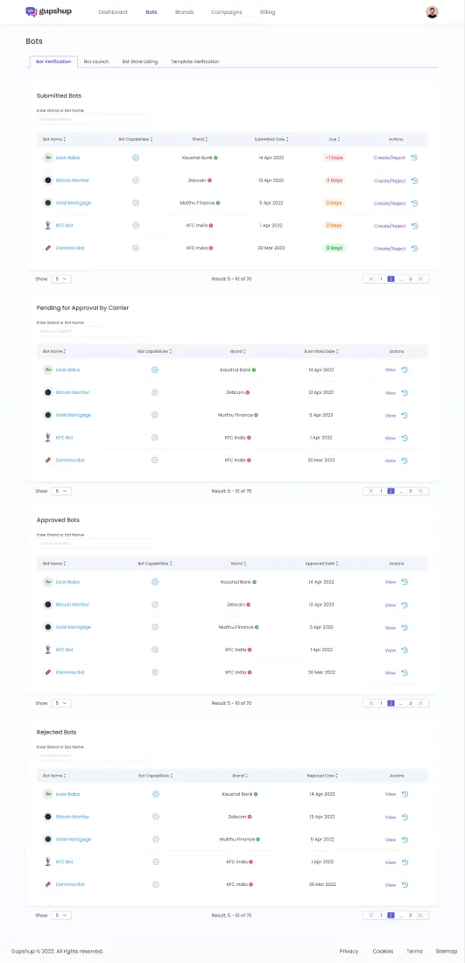Image resolution: width=465 pixels, height=963 pixels.
Task: Open Show rows dropdown under Pending for Approval
Action: [61, 491]
